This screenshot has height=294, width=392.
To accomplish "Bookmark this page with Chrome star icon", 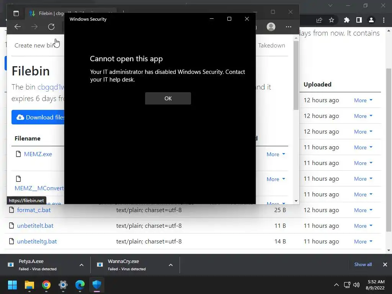I will coord(332,20).
